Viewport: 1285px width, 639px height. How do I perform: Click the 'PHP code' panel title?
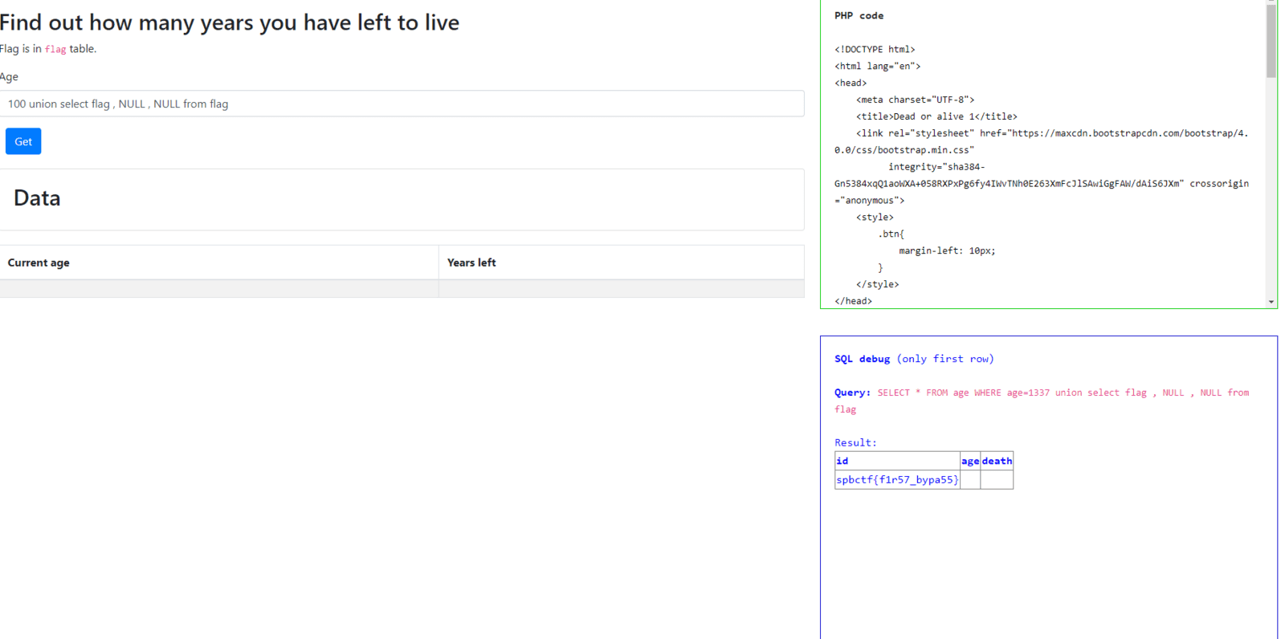tap(859, 15)
